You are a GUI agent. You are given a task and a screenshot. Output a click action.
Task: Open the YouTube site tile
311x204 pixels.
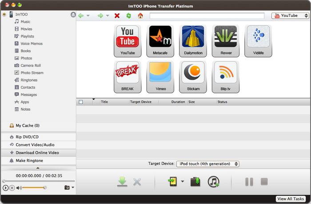coord(128,41)
